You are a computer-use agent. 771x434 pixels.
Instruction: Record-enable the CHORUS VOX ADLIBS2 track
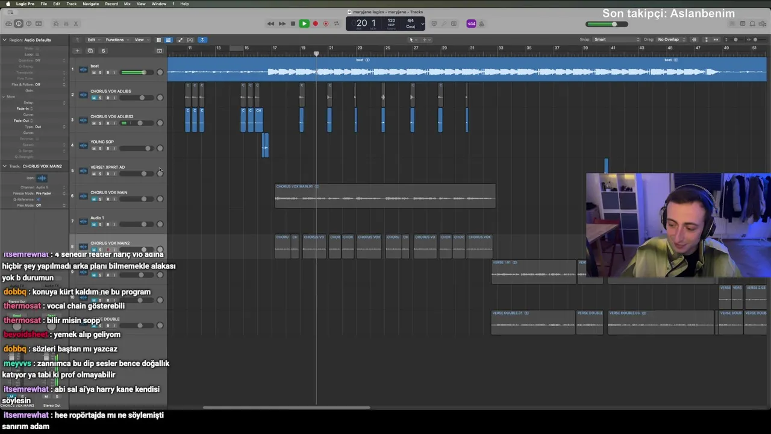point(107,123)
